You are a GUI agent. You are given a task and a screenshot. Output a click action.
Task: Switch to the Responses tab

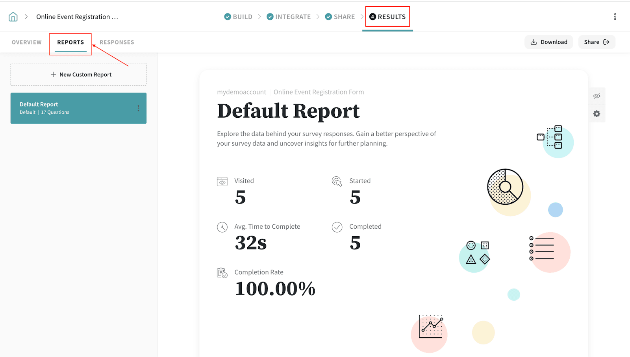pos(117,42)
